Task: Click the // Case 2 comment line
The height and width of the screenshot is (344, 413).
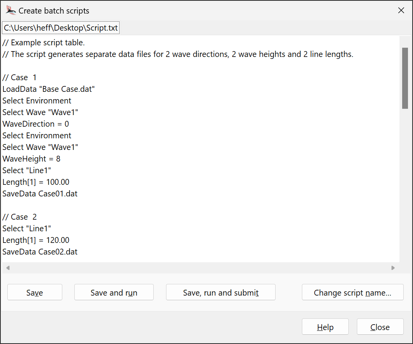Action: pos(20,217)
